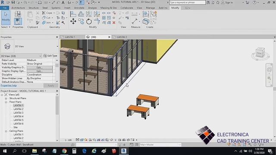Click the Modify selection button
This screenshot has width=276, height=155.
pos(6,18)
